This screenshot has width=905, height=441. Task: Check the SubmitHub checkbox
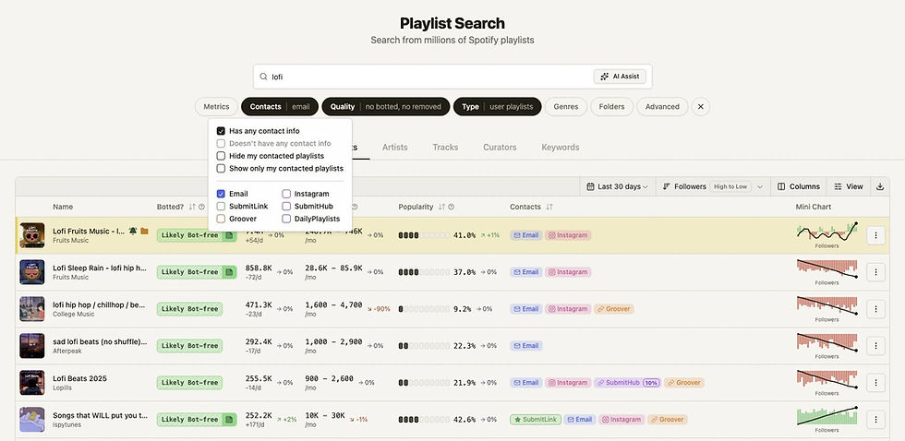[286, 206]
